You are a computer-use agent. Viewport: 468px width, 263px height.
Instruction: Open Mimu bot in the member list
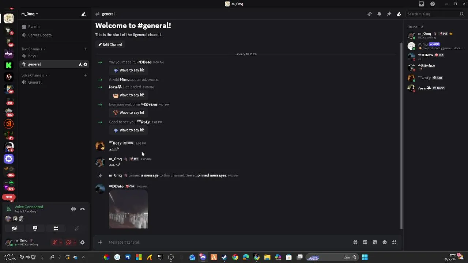tap(435, 46)
